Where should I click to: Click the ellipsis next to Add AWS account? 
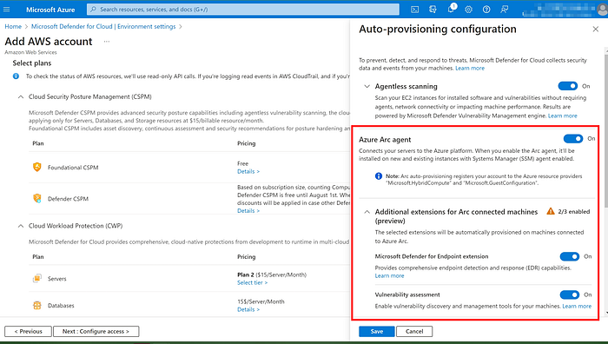[x=107, y=42]
